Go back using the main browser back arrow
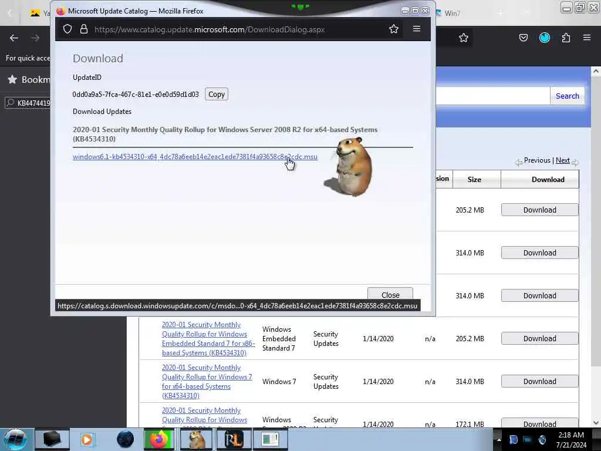601x451 pixels. tap(14, 38)
